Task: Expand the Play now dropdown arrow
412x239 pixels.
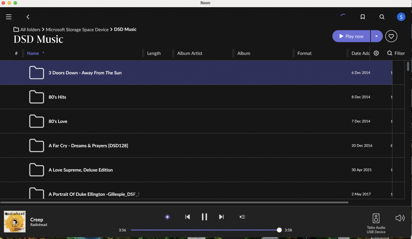Action: tap(377, 36)
